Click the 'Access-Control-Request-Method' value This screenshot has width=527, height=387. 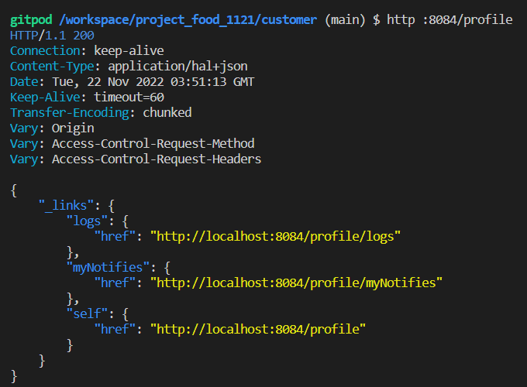[153, 144]
